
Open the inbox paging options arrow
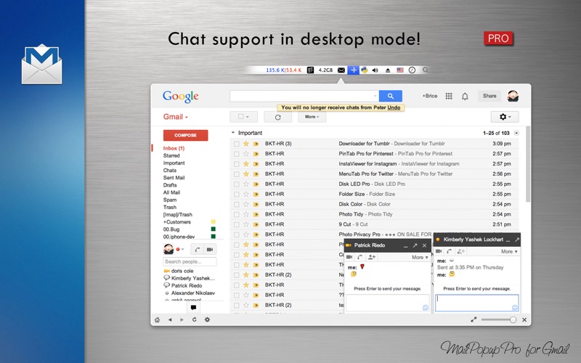[x=516, y=133]
